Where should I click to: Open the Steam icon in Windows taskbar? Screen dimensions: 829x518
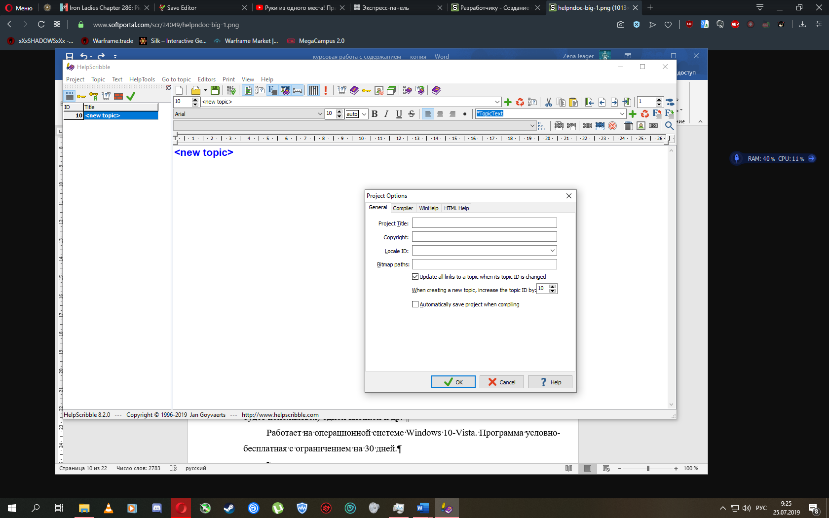[x=229, y=508]
